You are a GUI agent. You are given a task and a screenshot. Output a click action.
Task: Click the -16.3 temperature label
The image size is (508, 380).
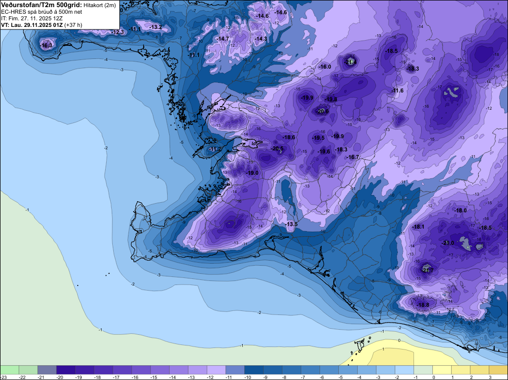pyautogui.click(x=46, y=45)
